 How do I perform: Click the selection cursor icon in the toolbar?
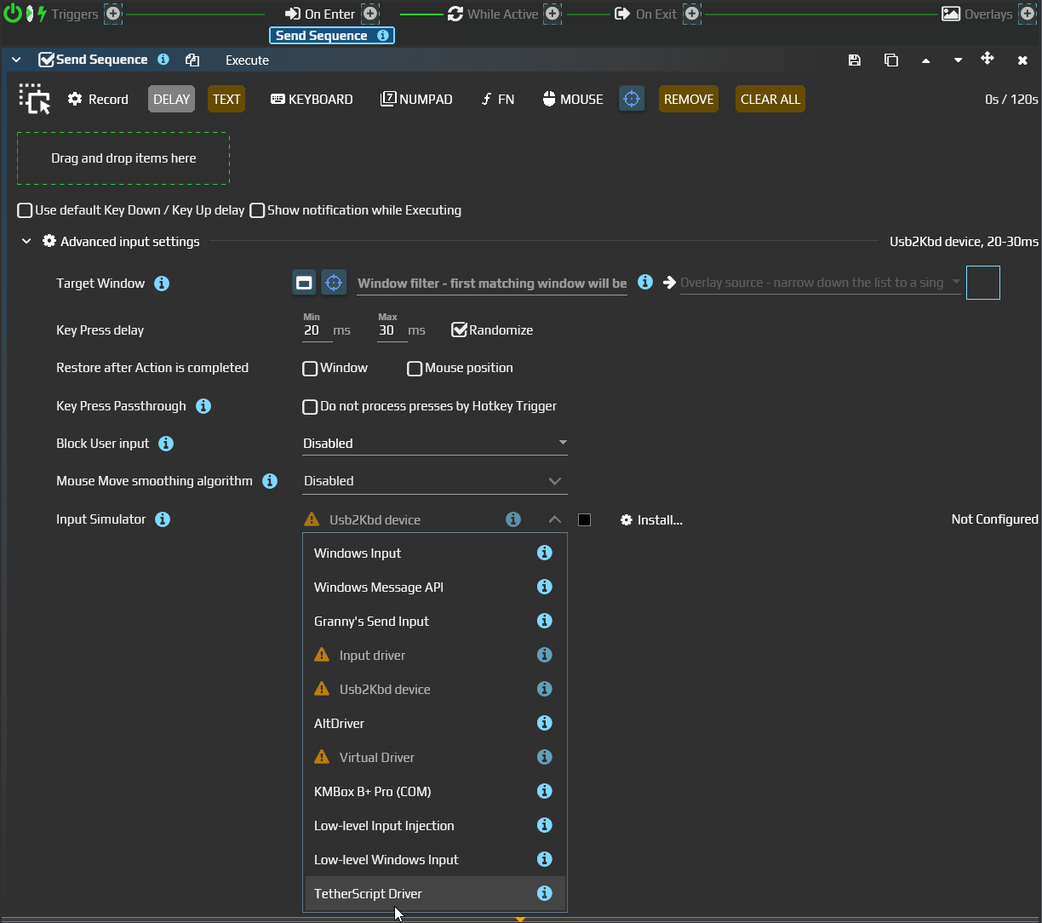pyautogui.click(x=35, y=99)
